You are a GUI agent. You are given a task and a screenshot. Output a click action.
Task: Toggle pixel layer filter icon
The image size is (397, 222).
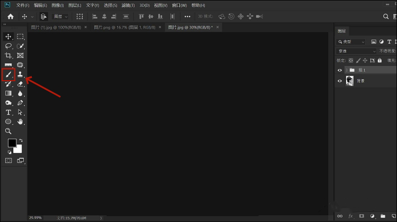tap(374, 42)
